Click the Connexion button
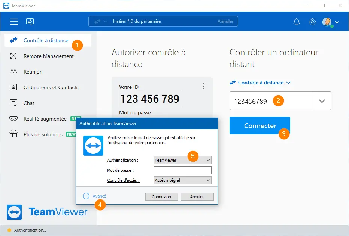The height and width of the screenshot is (236, 349). click(x=162, y=197)
